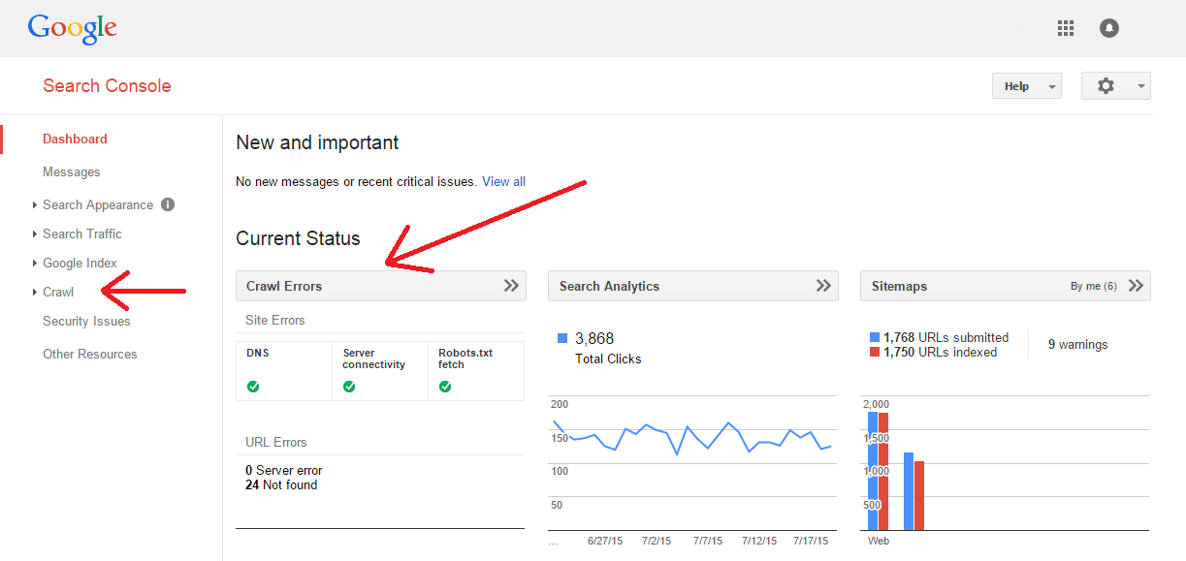
Task: Open the Help dropdown
Action: (x=1026, y=86)
